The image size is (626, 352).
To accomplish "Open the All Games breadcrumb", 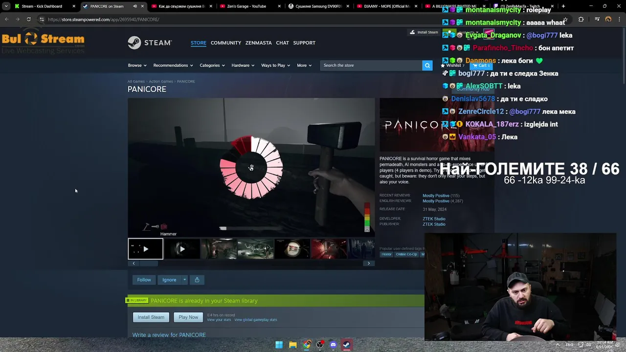I will pyautogui.click(x=136, y=81).
